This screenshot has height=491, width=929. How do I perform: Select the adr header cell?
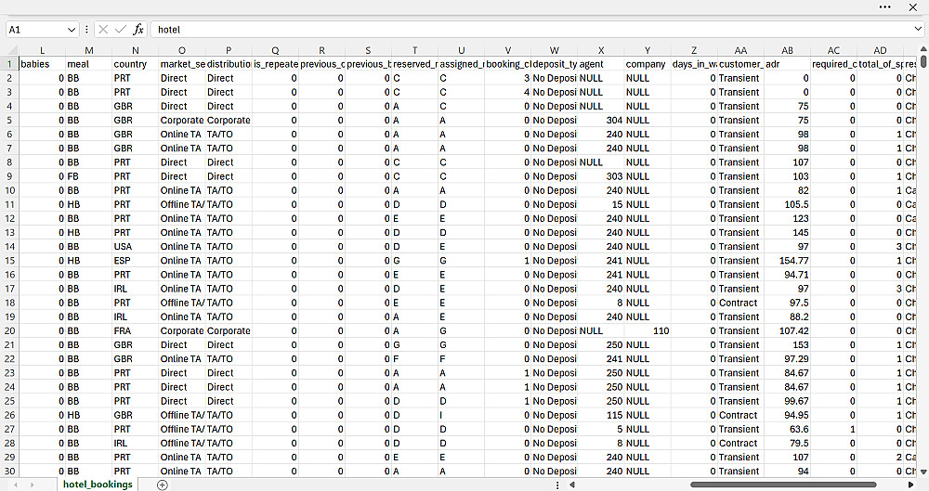click(x=787, y=64)
